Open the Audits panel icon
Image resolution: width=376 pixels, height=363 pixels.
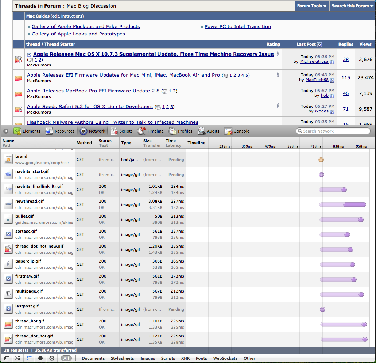pos(201,131)
